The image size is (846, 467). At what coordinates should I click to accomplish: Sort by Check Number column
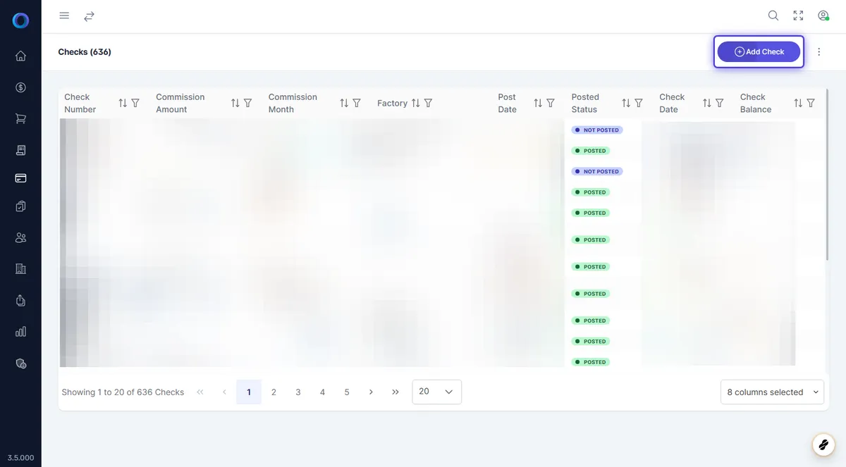coord(123,103)
